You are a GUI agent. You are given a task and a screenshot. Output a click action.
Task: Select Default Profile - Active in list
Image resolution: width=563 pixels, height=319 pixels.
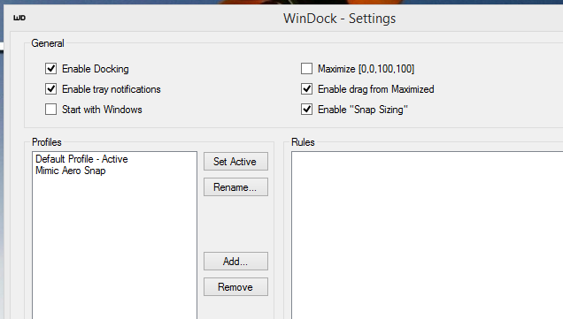click(x=81, y=159)
